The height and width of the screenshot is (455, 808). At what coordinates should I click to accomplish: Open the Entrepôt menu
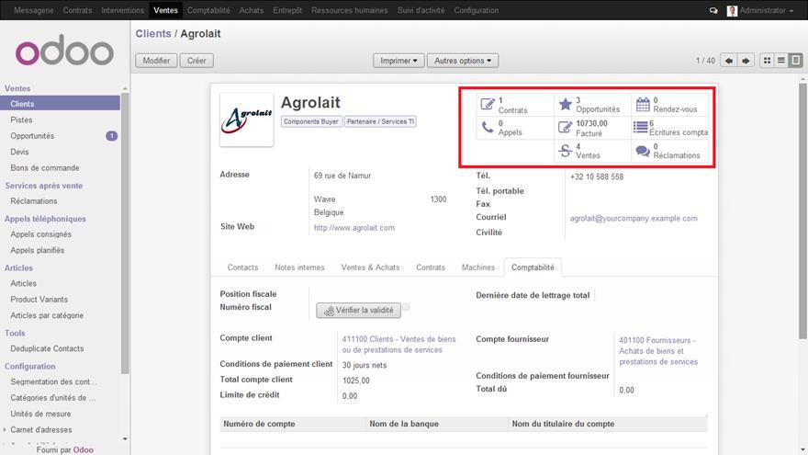[287, 10]
